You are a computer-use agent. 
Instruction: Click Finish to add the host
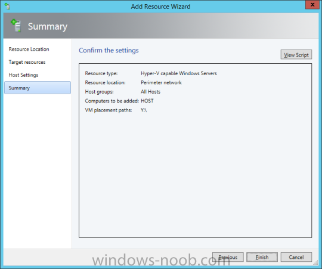pyautogui.click(x=262, y=257)
